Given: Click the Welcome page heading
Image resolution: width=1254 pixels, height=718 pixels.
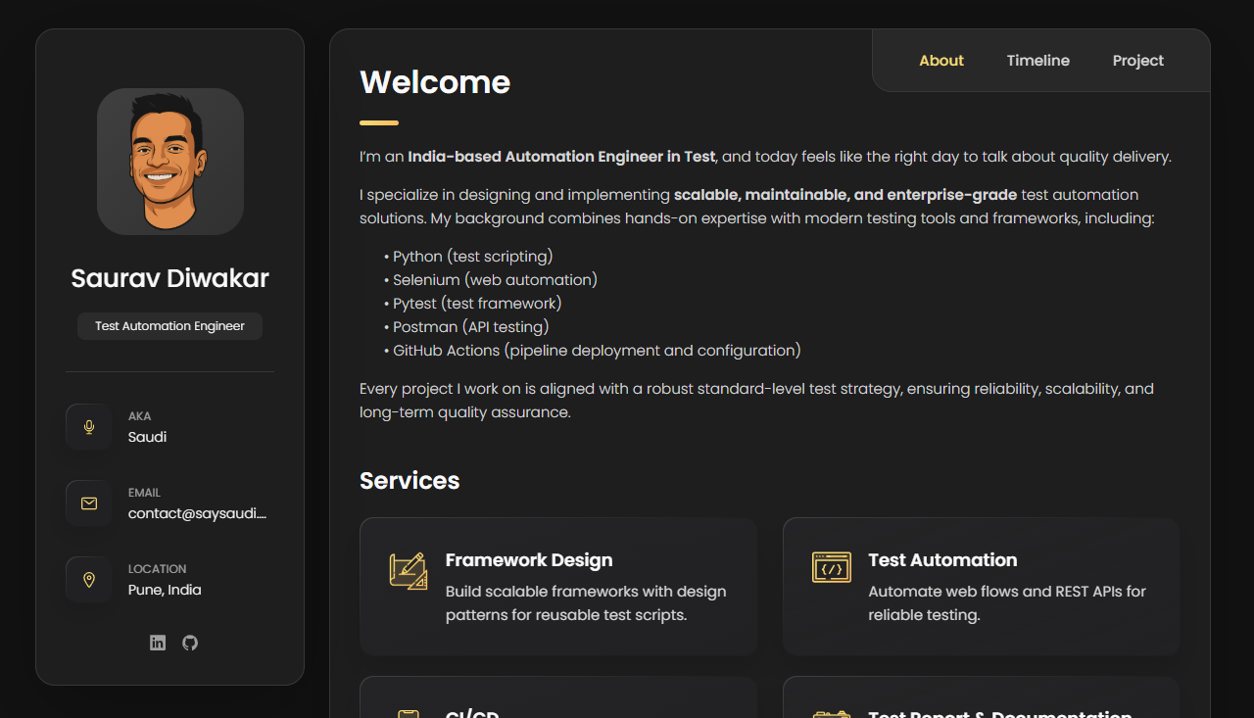Looking at the screenshot, I should 435,82.
